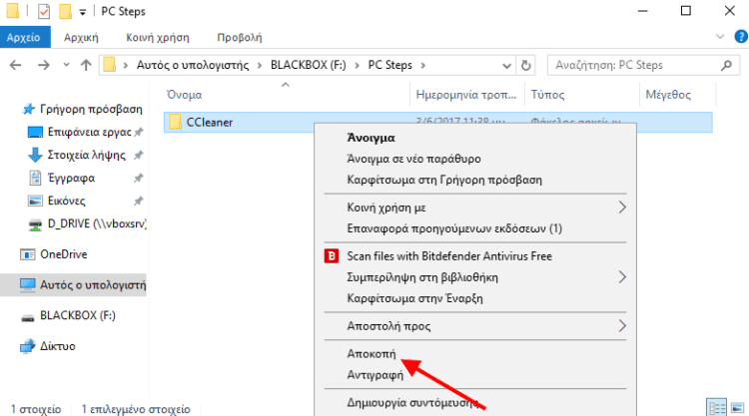Click PC Steps in address path

[x=389, y=65]
